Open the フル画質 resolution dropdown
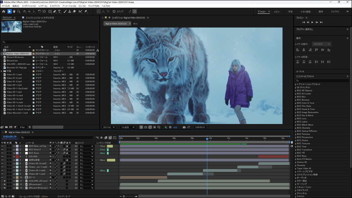Image resolution: width=352 pixels, height=198 pixels. click(x=127, y=127)
